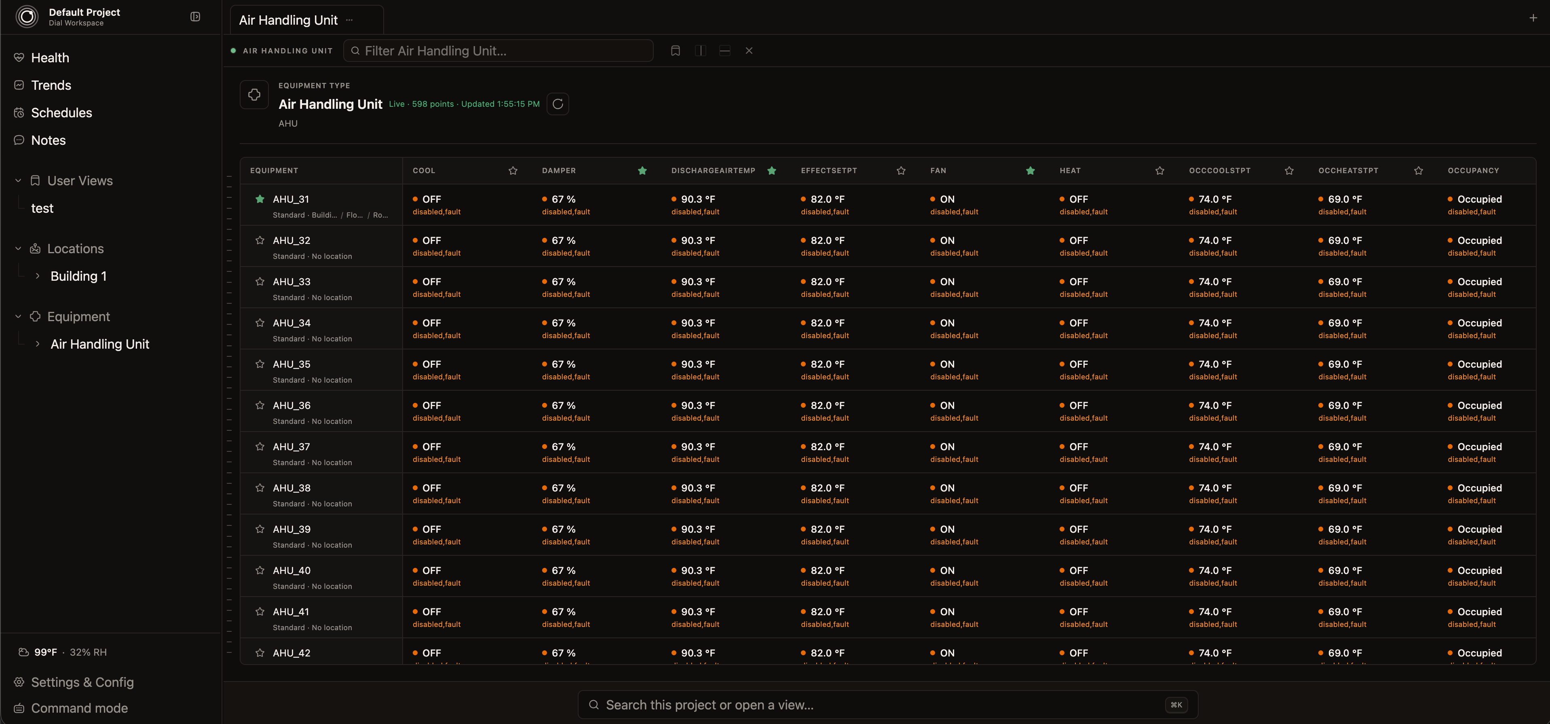The height and width of the screenshot is (724, 1550).
Task: Favorite AHU_41 with its star
Action: [260, 611]
